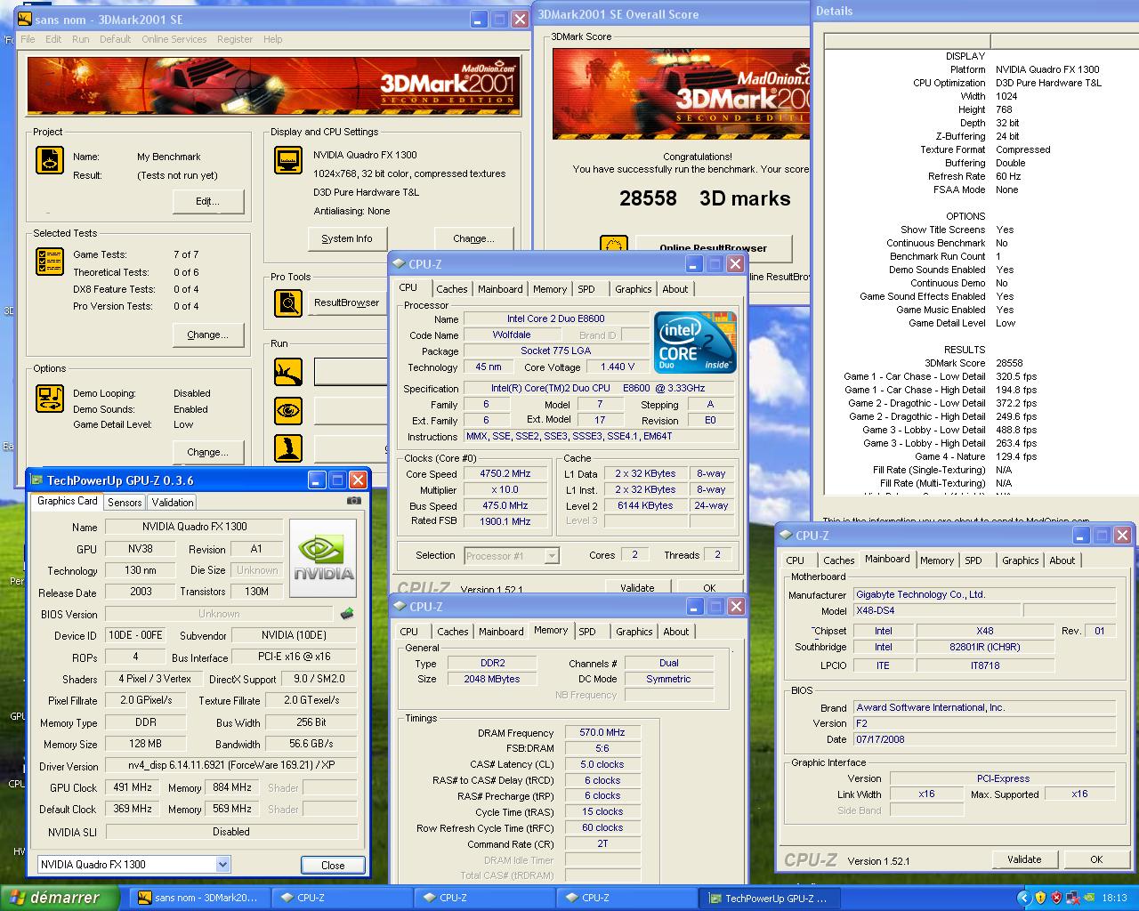The width and height of the screenshot is (1139, 911).
Task: Click the BIOS save icon in GPU-Z
Action: (x=347, y=613)
